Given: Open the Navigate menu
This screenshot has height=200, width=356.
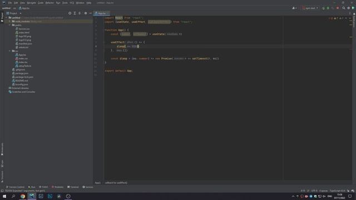Looking at the screenshot, I should point(31,3).
